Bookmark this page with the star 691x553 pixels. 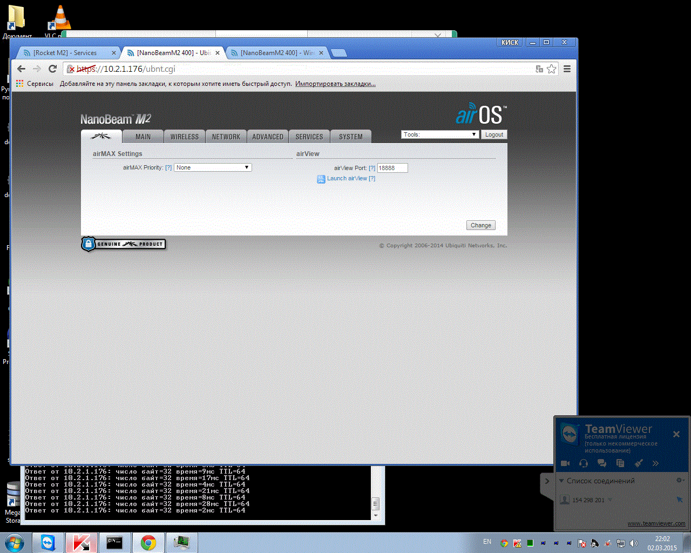(x=551, y=69)
